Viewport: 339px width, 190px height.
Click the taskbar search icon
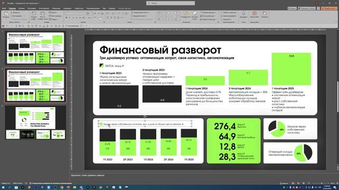pos(10,187)
